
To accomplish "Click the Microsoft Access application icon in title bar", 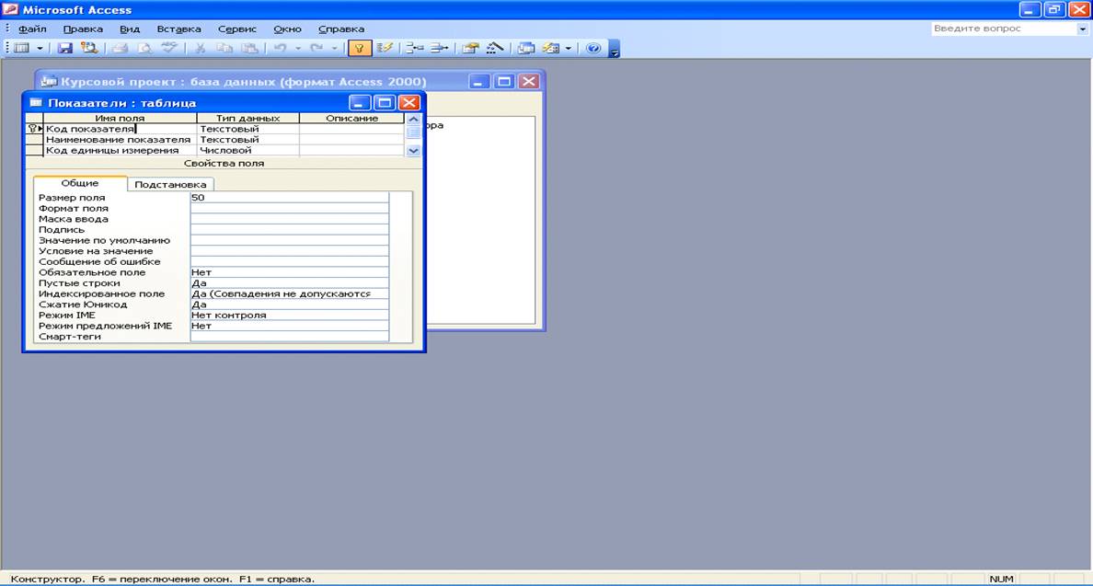I will (x=11, y=10).
